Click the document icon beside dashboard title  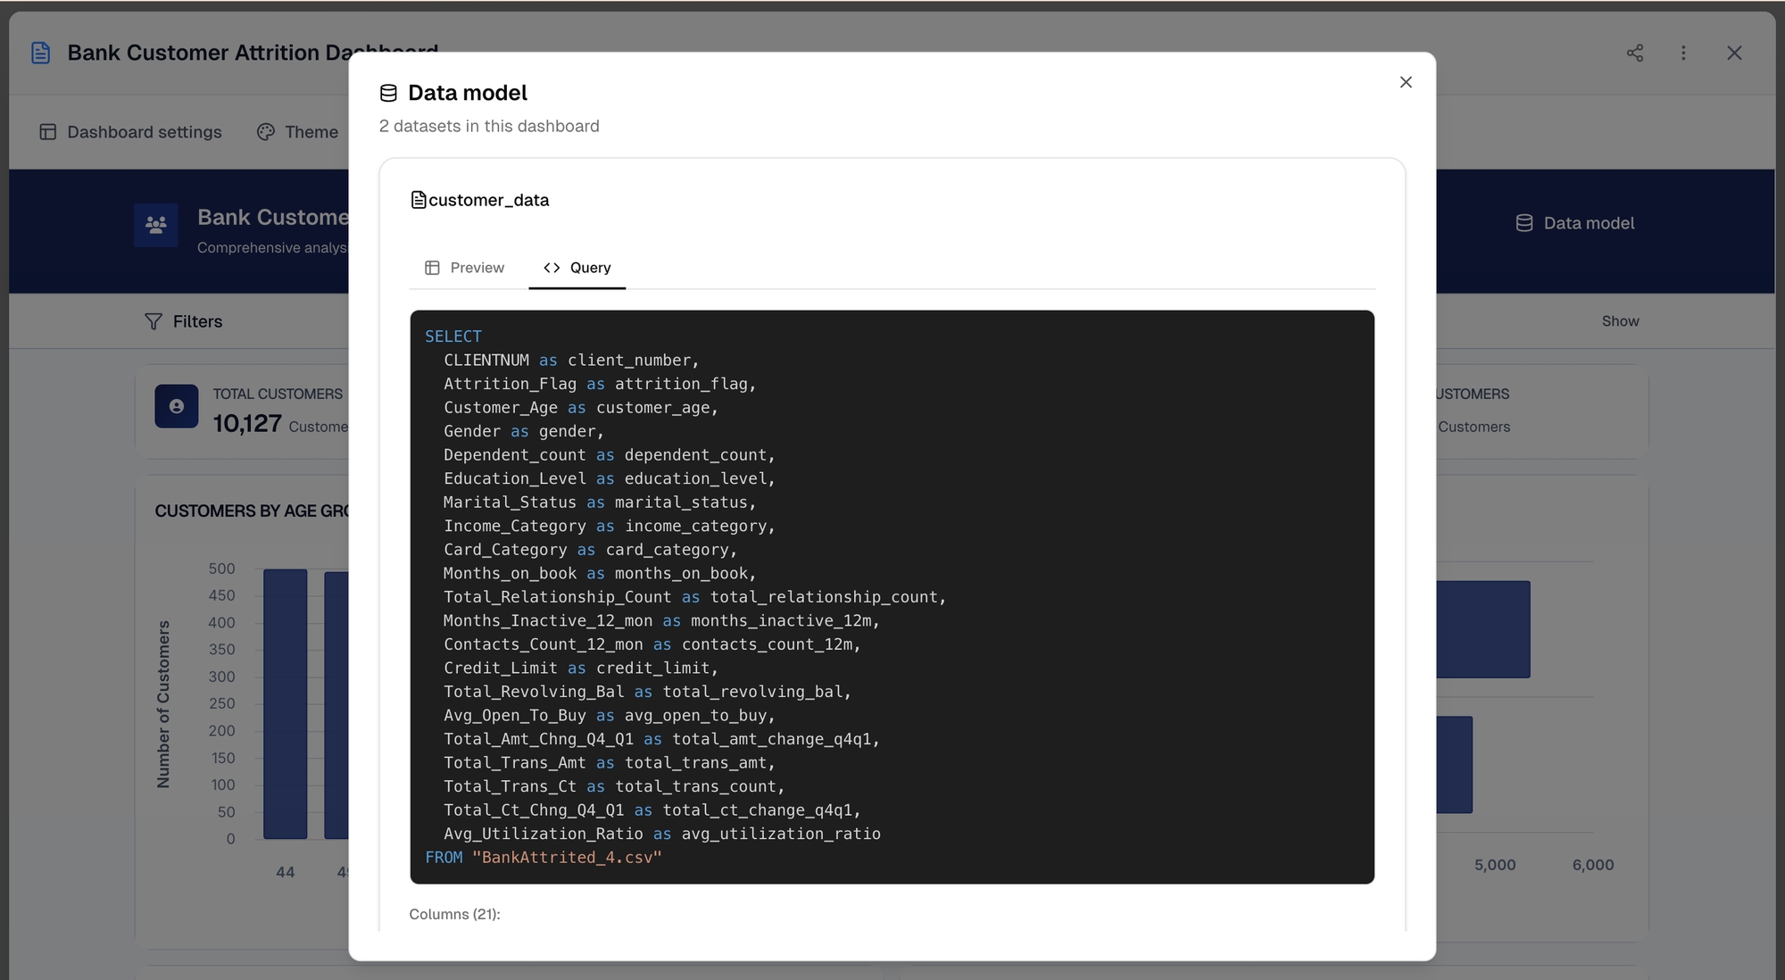tap(41, 53)
